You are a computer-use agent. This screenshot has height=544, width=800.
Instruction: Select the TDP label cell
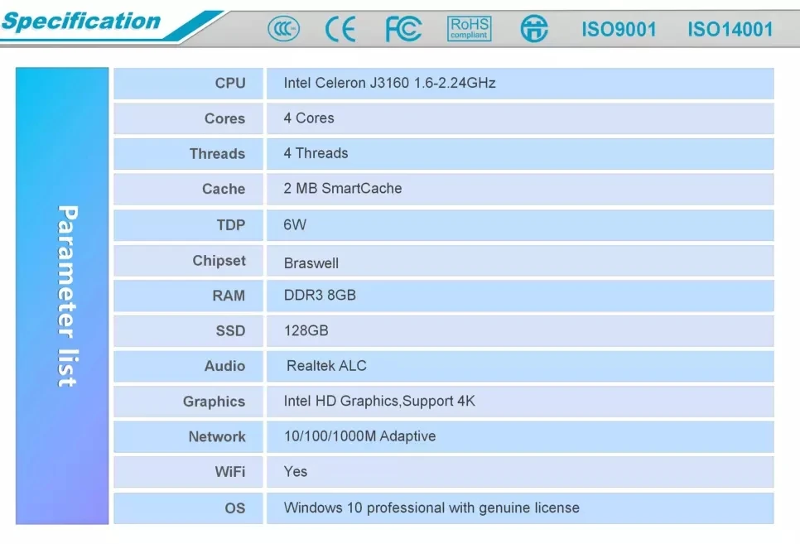[188, 225]
